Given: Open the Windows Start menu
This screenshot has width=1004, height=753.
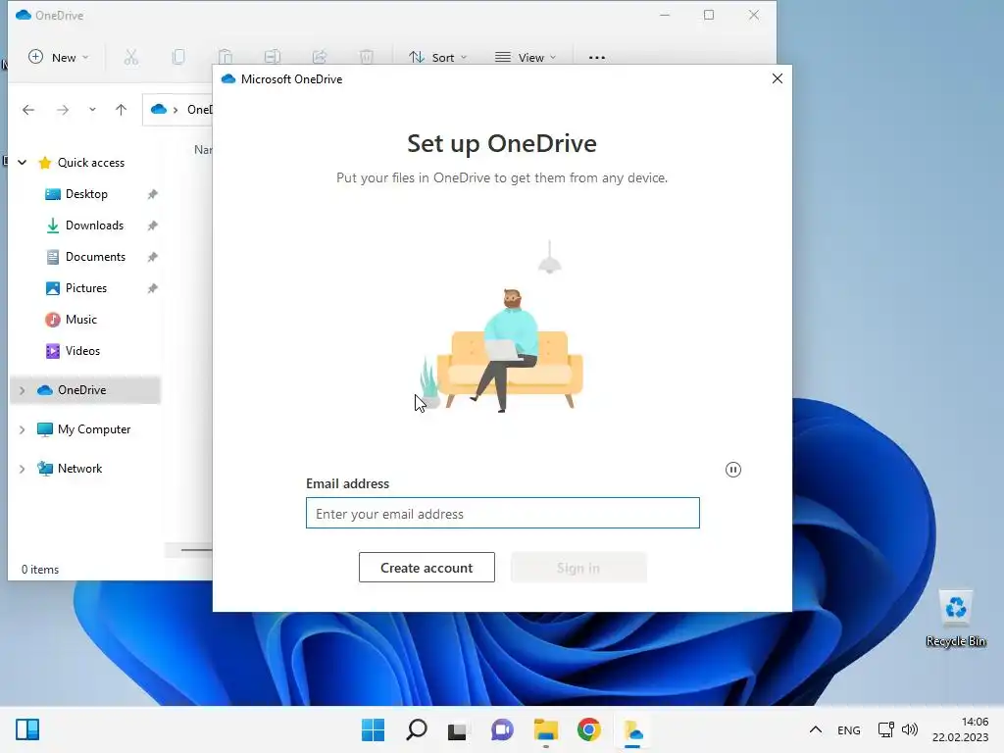Looking at the screenshot, I should tap(373, 729).
